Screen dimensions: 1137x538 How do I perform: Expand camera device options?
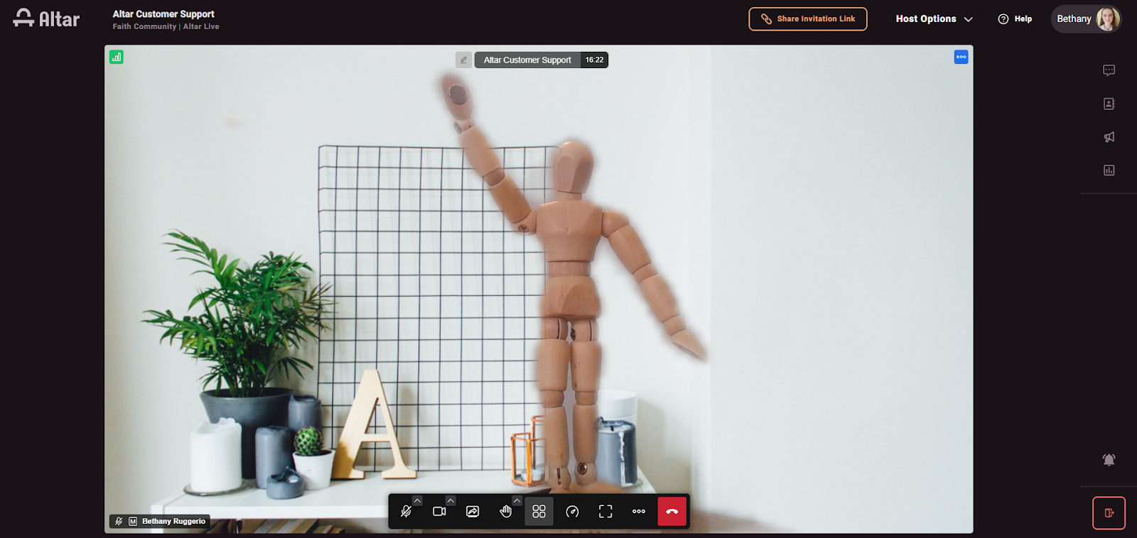451,501
